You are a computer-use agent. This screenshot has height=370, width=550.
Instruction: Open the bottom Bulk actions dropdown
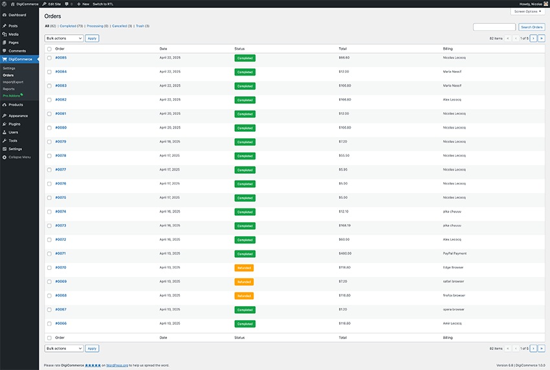[x=64, y=348]
